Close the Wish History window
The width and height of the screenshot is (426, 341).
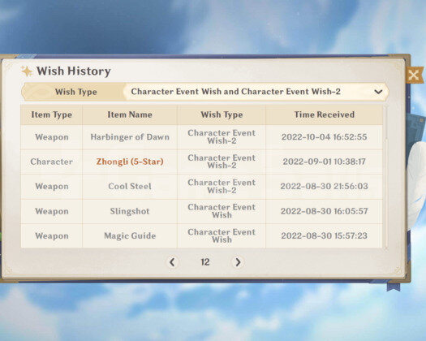415,75
